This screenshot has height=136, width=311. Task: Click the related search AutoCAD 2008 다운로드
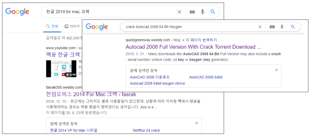pyautogui.click(x=150, y=77)
